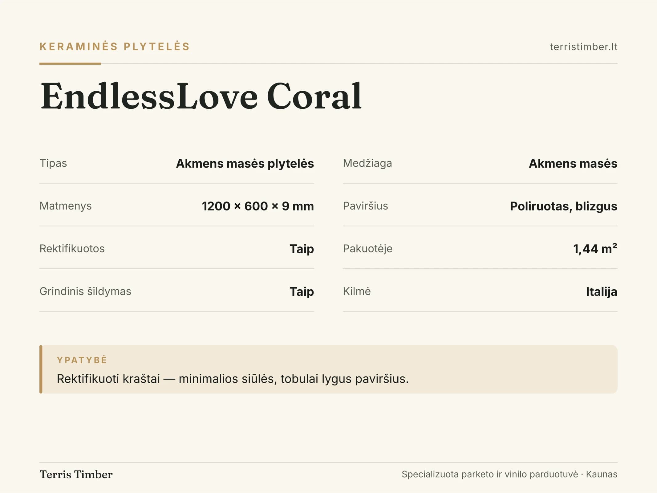Screen dimensions: 657x493
Task: Click the 1200 × 600 × 9 mm value
Action: 258,206
